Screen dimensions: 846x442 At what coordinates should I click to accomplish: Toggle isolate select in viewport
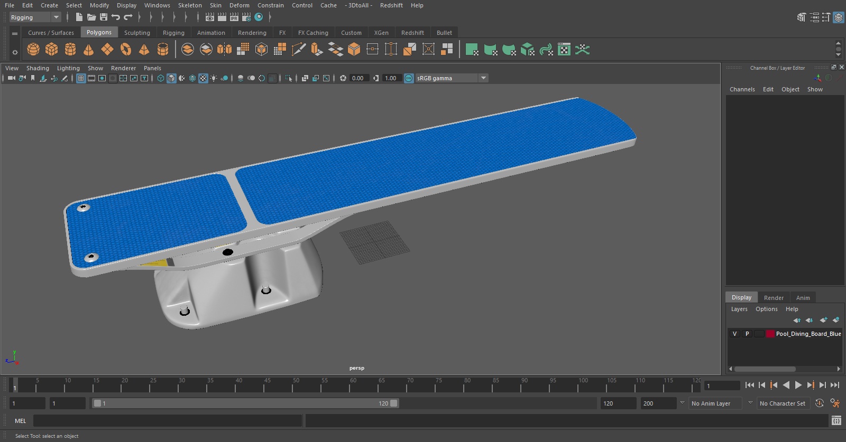tap(288, 78)
